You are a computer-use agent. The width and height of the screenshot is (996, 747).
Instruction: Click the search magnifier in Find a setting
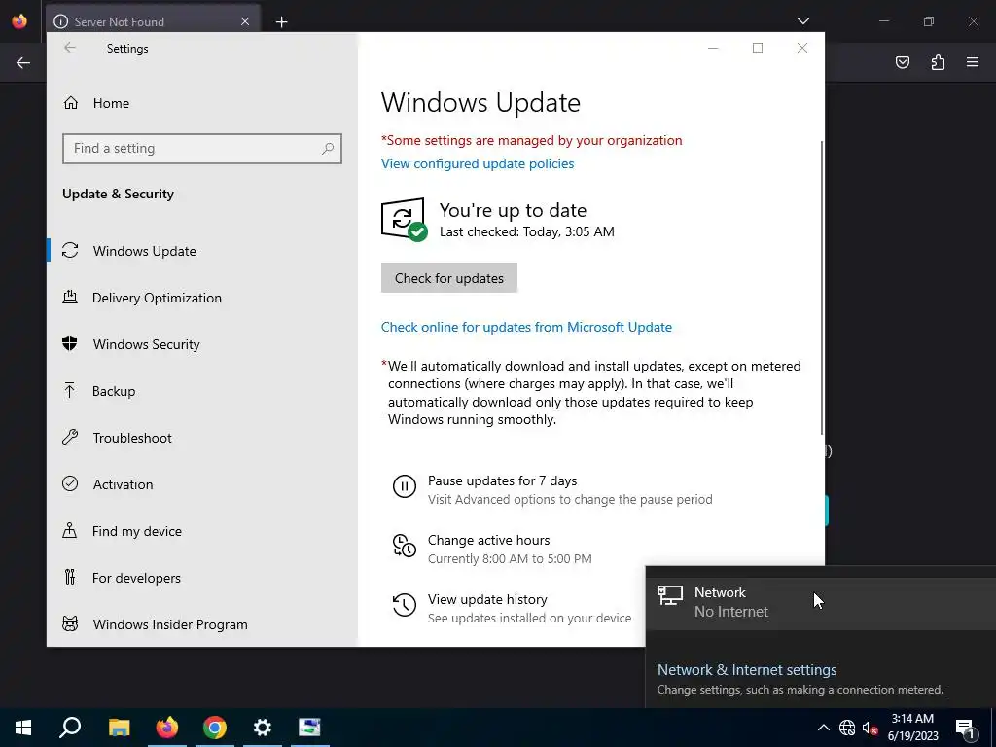point(328,149)
